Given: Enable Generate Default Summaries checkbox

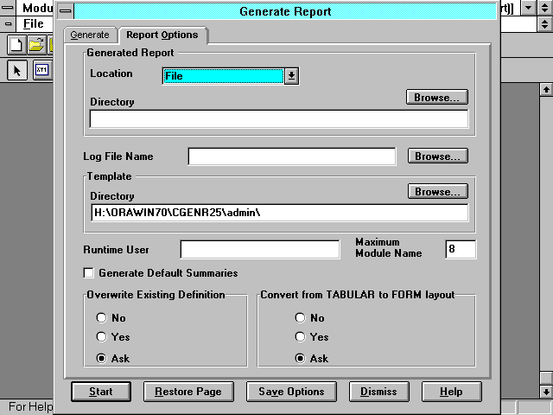Looking at the screenshot, I should (89, 273).
